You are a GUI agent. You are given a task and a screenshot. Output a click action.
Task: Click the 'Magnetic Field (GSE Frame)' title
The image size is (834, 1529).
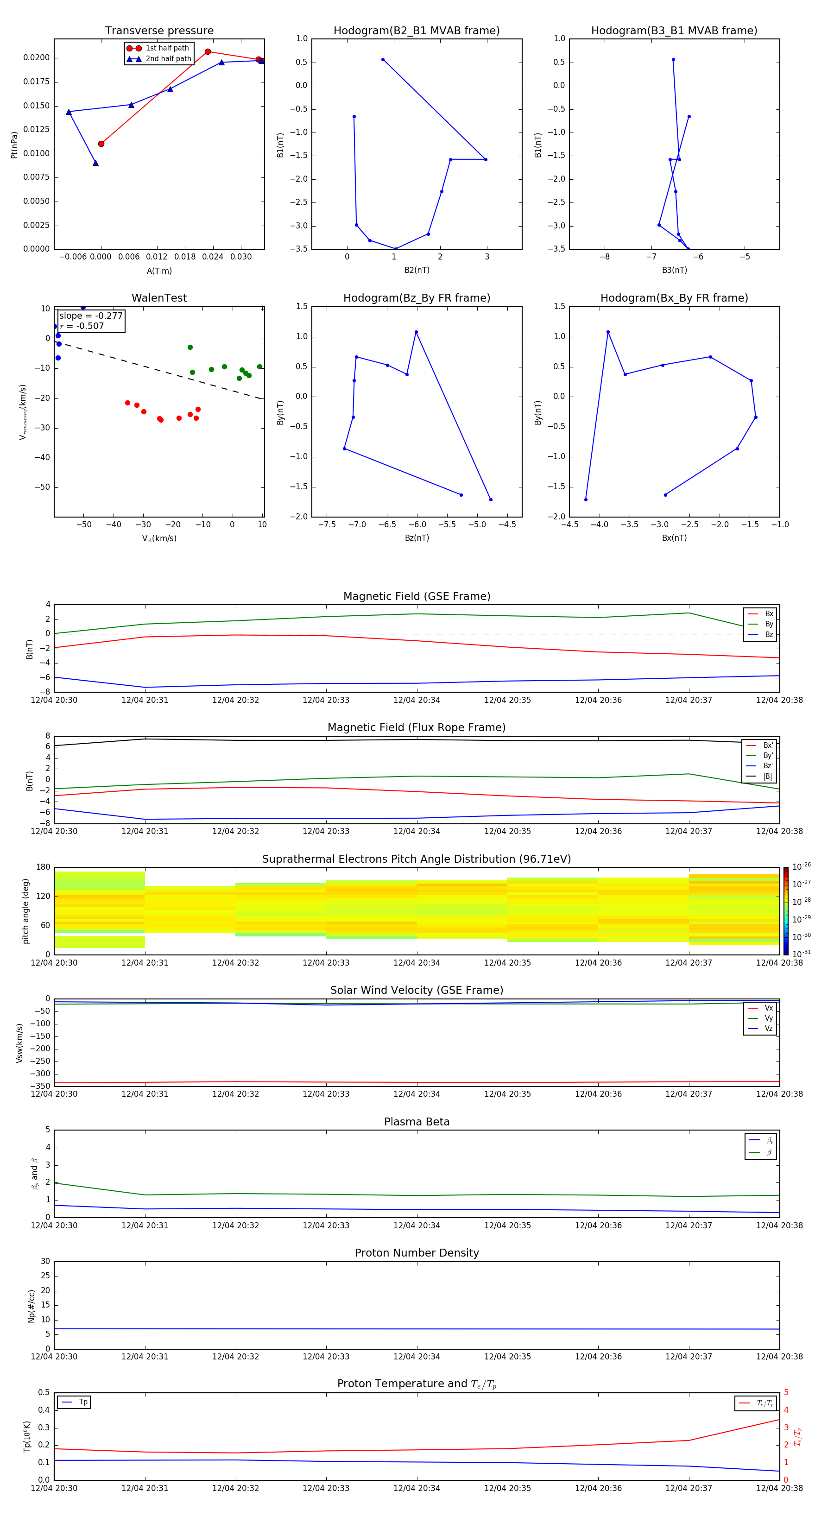click(417, 596)
